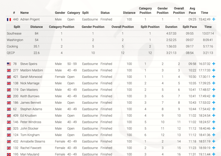Screen dimensions: 221x156
Task: Click UK flag beside Matibini Matibini
Action: 9,71
